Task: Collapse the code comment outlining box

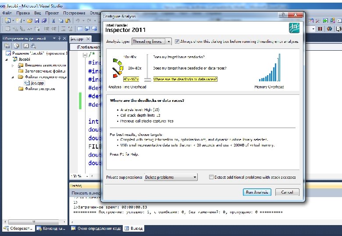Action: coord(85,55)
